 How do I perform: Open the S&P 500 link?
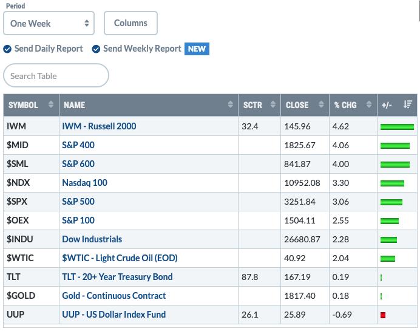78,202
